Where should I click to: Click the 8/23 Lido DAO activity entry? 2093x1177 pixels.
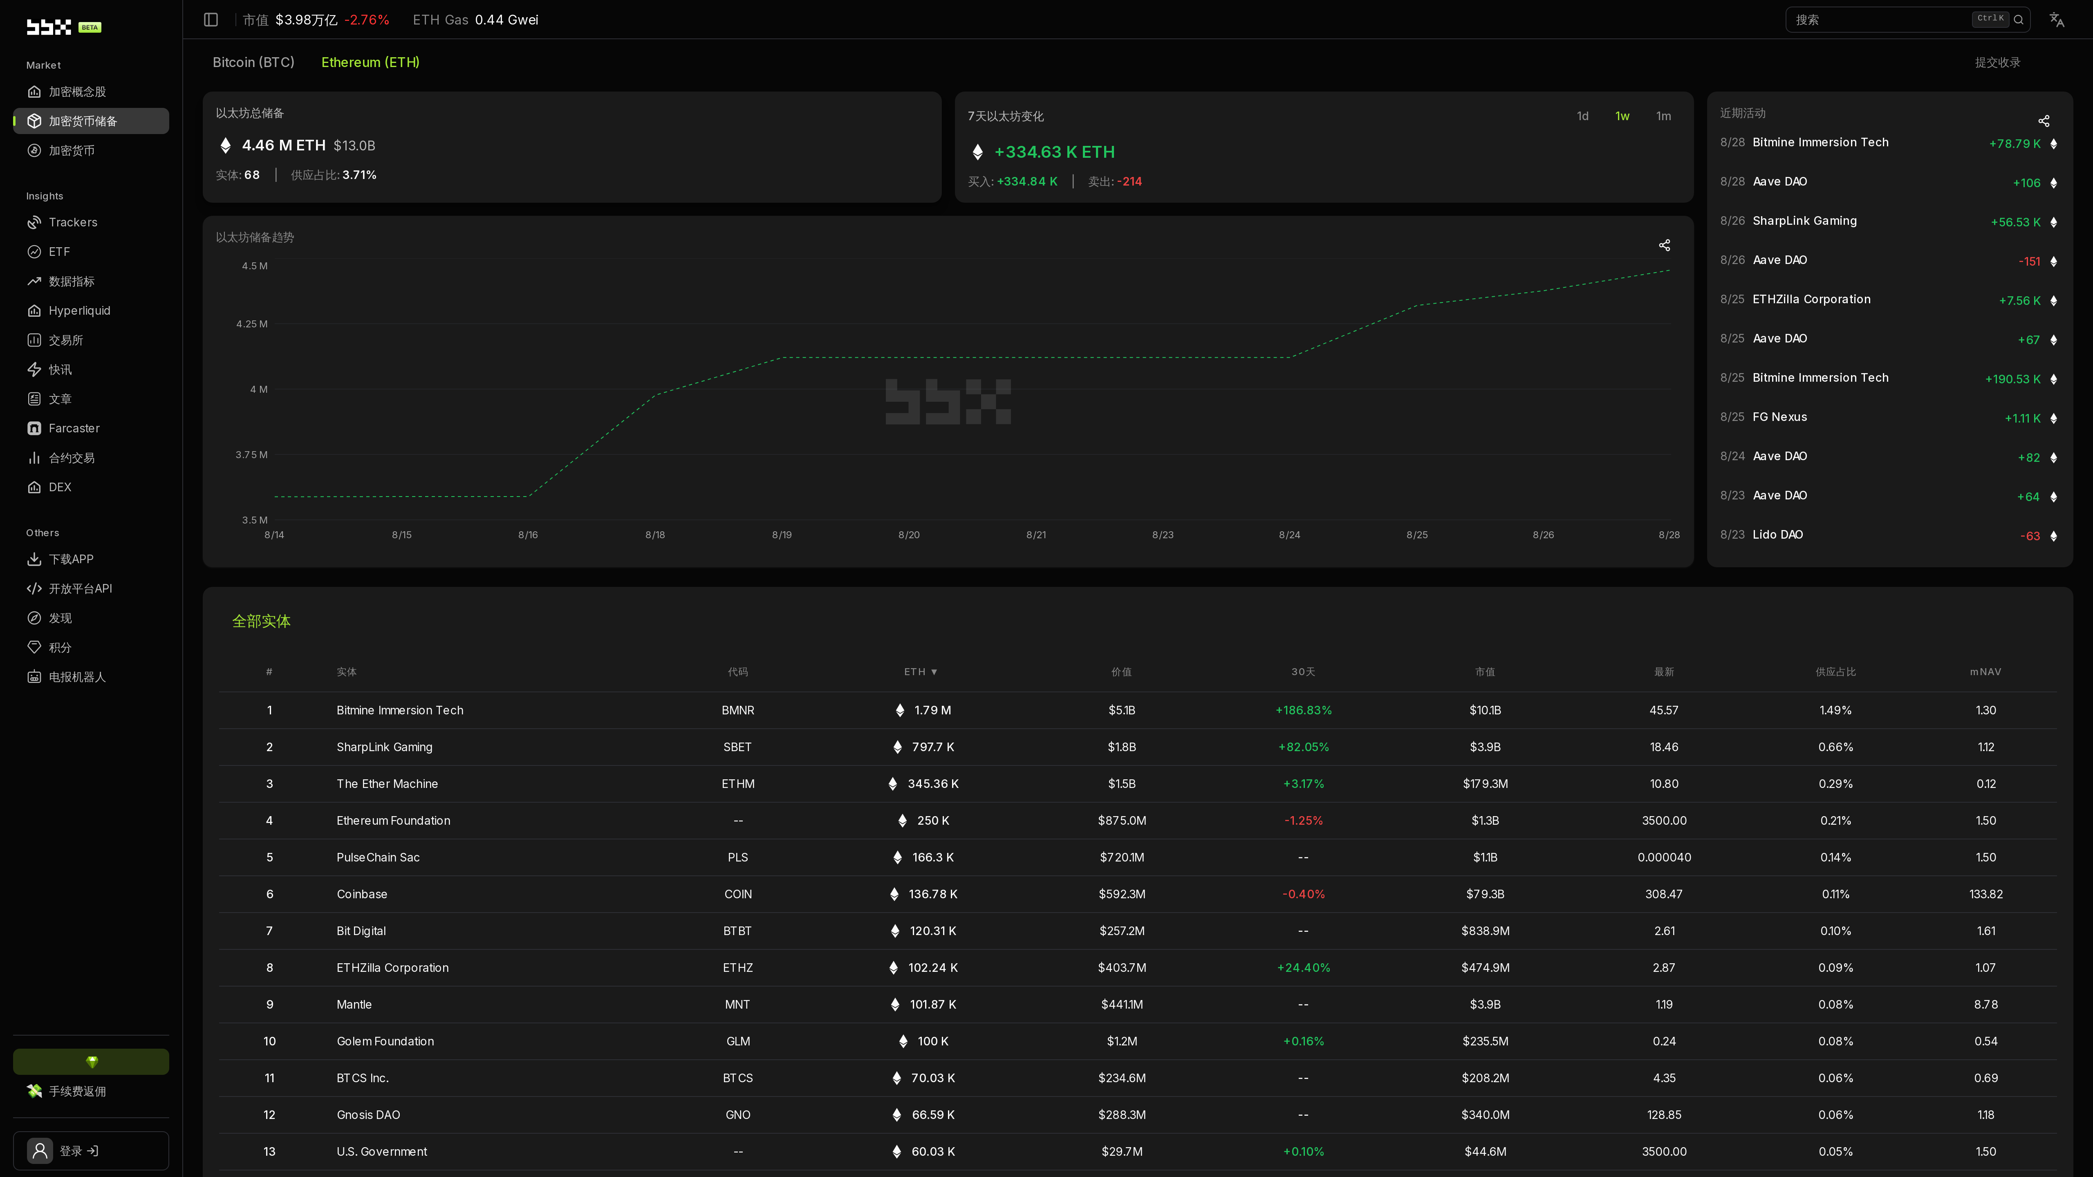(1889, 535)
